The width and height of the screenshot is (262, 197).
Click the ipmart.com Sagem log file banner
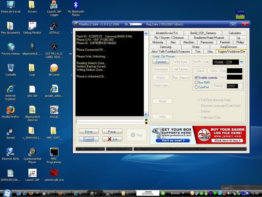pos(219,135)
